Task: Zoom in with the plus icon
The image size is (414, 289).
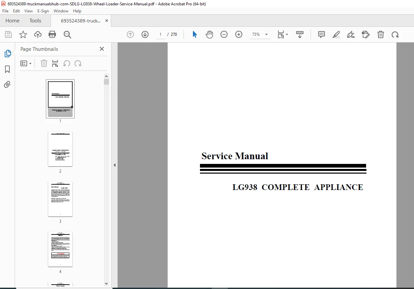Action: pyautogui.click(x=239, y=34)
